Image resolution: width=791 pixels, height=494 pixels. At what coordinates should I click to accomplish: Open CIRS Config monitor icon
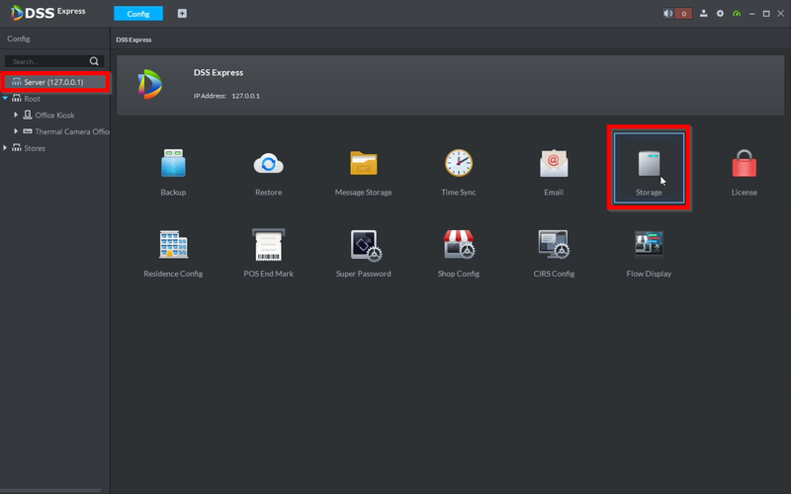pos(554,244)
